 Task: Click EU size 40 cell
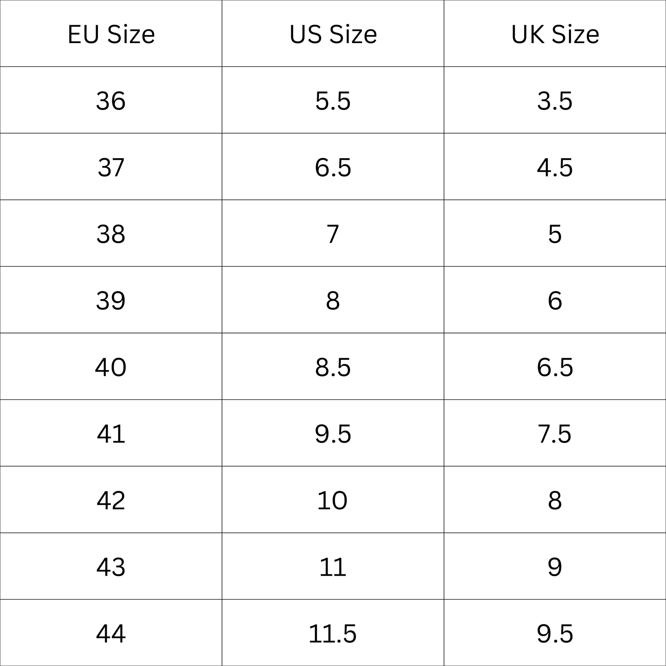pyautogui.click(x=111, y=367)
